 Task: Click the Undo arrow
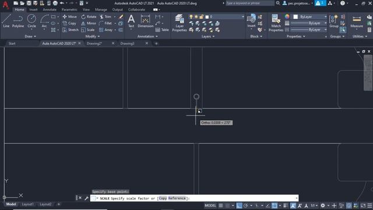(x=62, y=3)
